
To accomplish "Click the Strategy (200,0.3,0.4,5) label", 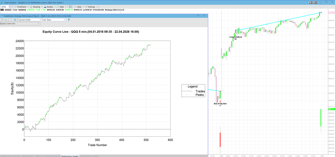I will click(115, 10).
